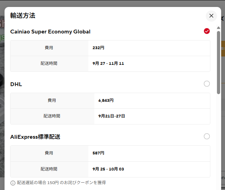Click the 輸送方法 dialog heading

pos(23,16)
